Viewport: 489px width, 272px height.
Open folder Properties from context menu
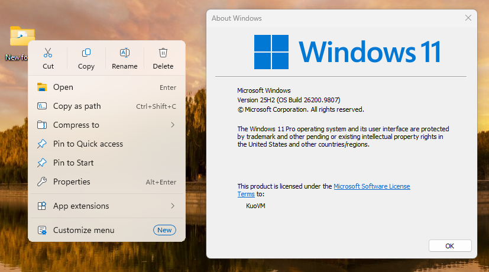coord(106,182)
